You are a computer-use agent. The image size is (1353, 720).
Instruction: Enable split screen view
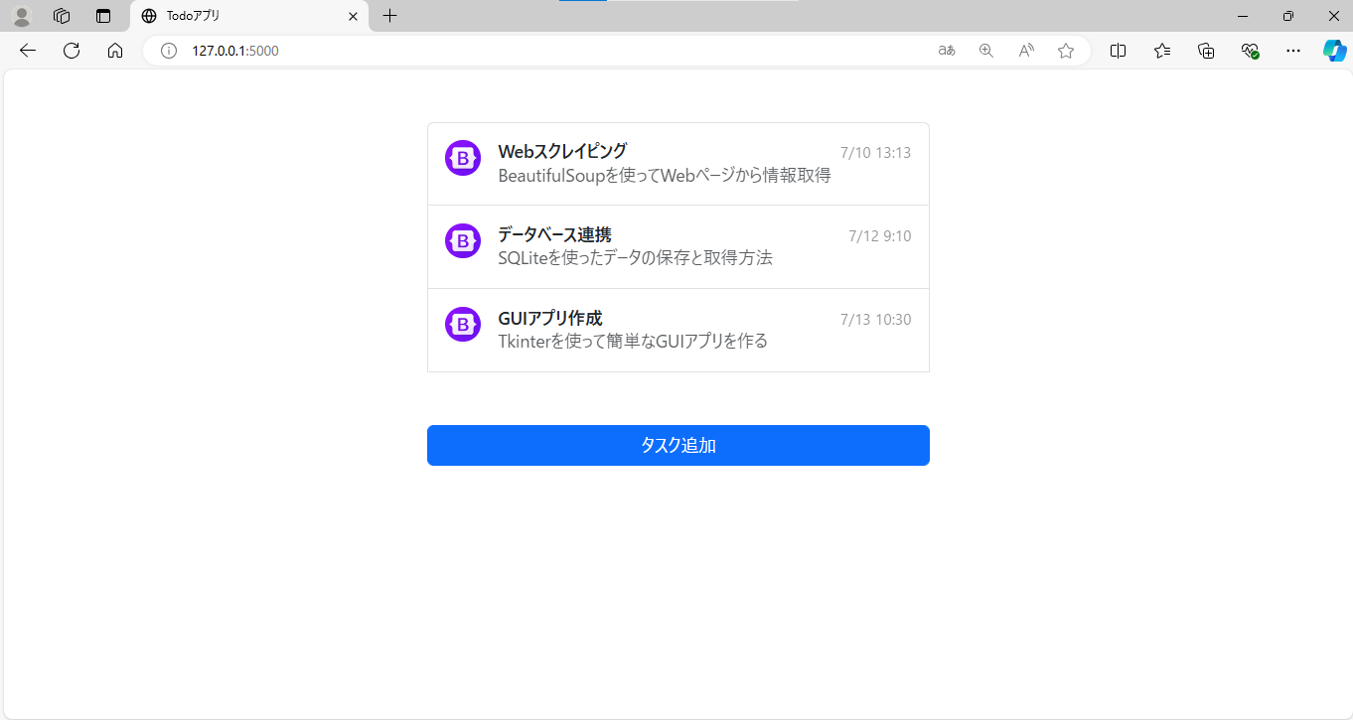pyautogui.click(x=1118, y=50)
